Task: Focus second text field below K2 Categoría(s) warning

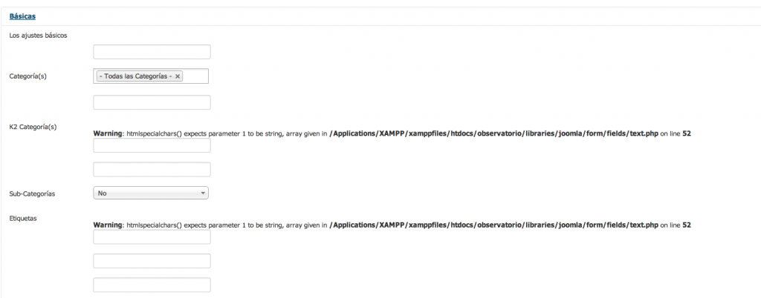Action: point(152,170)
